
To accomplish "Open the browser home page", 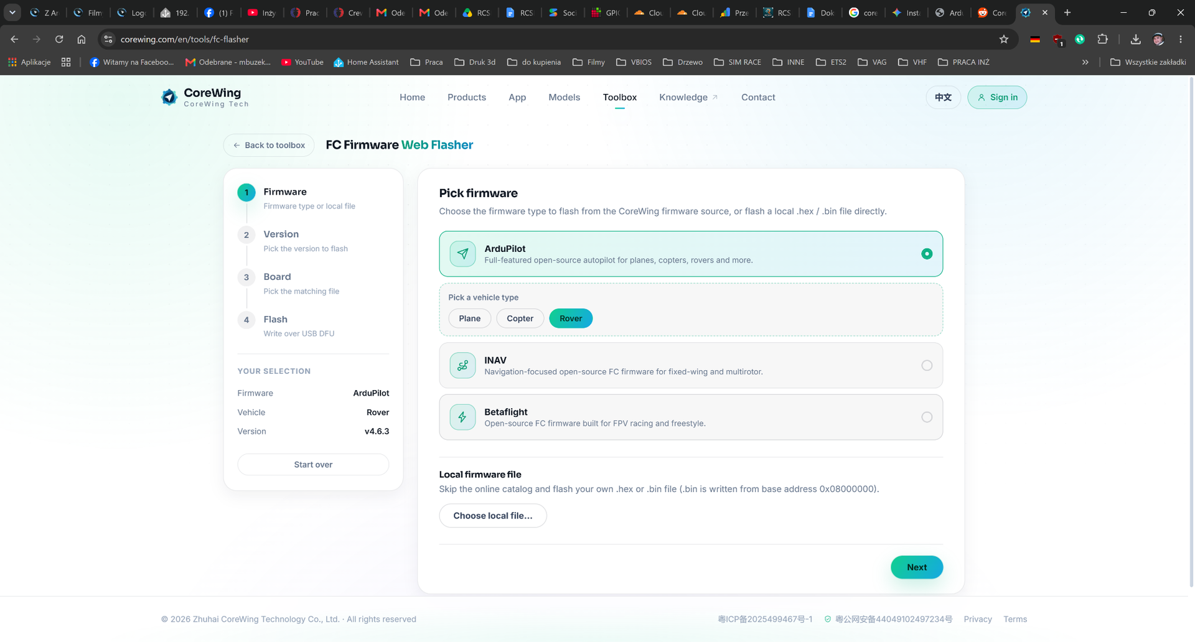I will pos(82,39).
